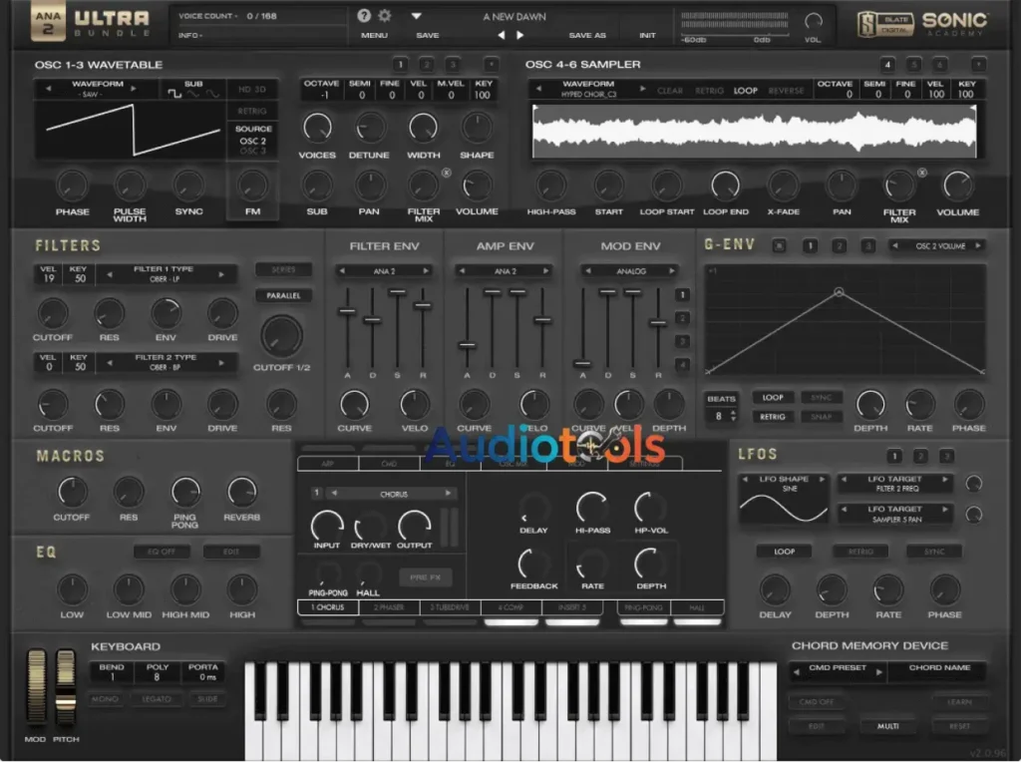Viewport: 1021px width, 762px height.
Task: Enable LOOP on the OSC 4-6 sampler
Action: click(744, 90)
